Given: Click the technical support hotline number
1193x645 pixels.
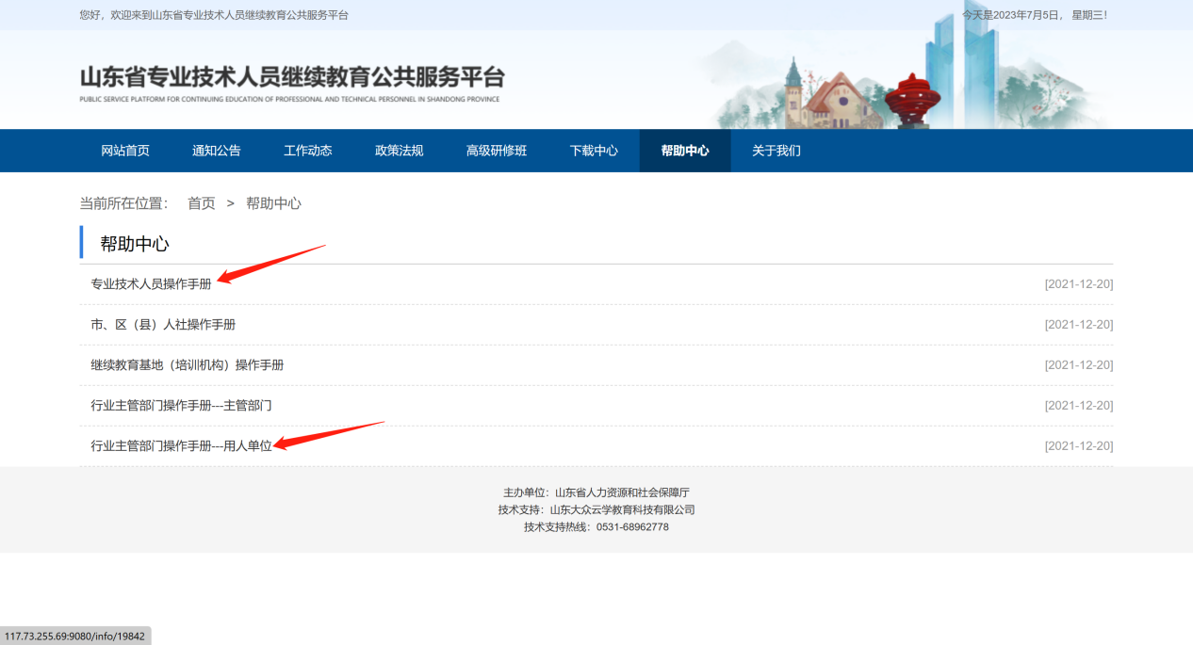Looking at the screenshot, I should pyautogui.click(x=633, y=526).
